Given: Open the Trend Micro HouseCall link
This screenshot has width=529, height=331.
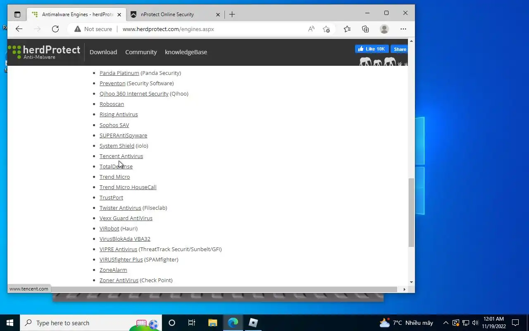Looking at the screenshot, I should click(x=128, y=187).
